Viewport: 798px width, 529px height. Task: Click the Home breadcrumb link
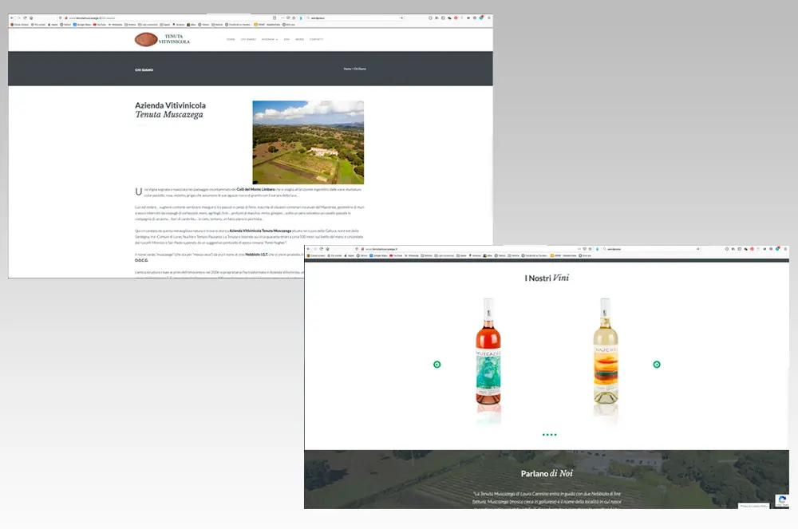tap(347, 69)
